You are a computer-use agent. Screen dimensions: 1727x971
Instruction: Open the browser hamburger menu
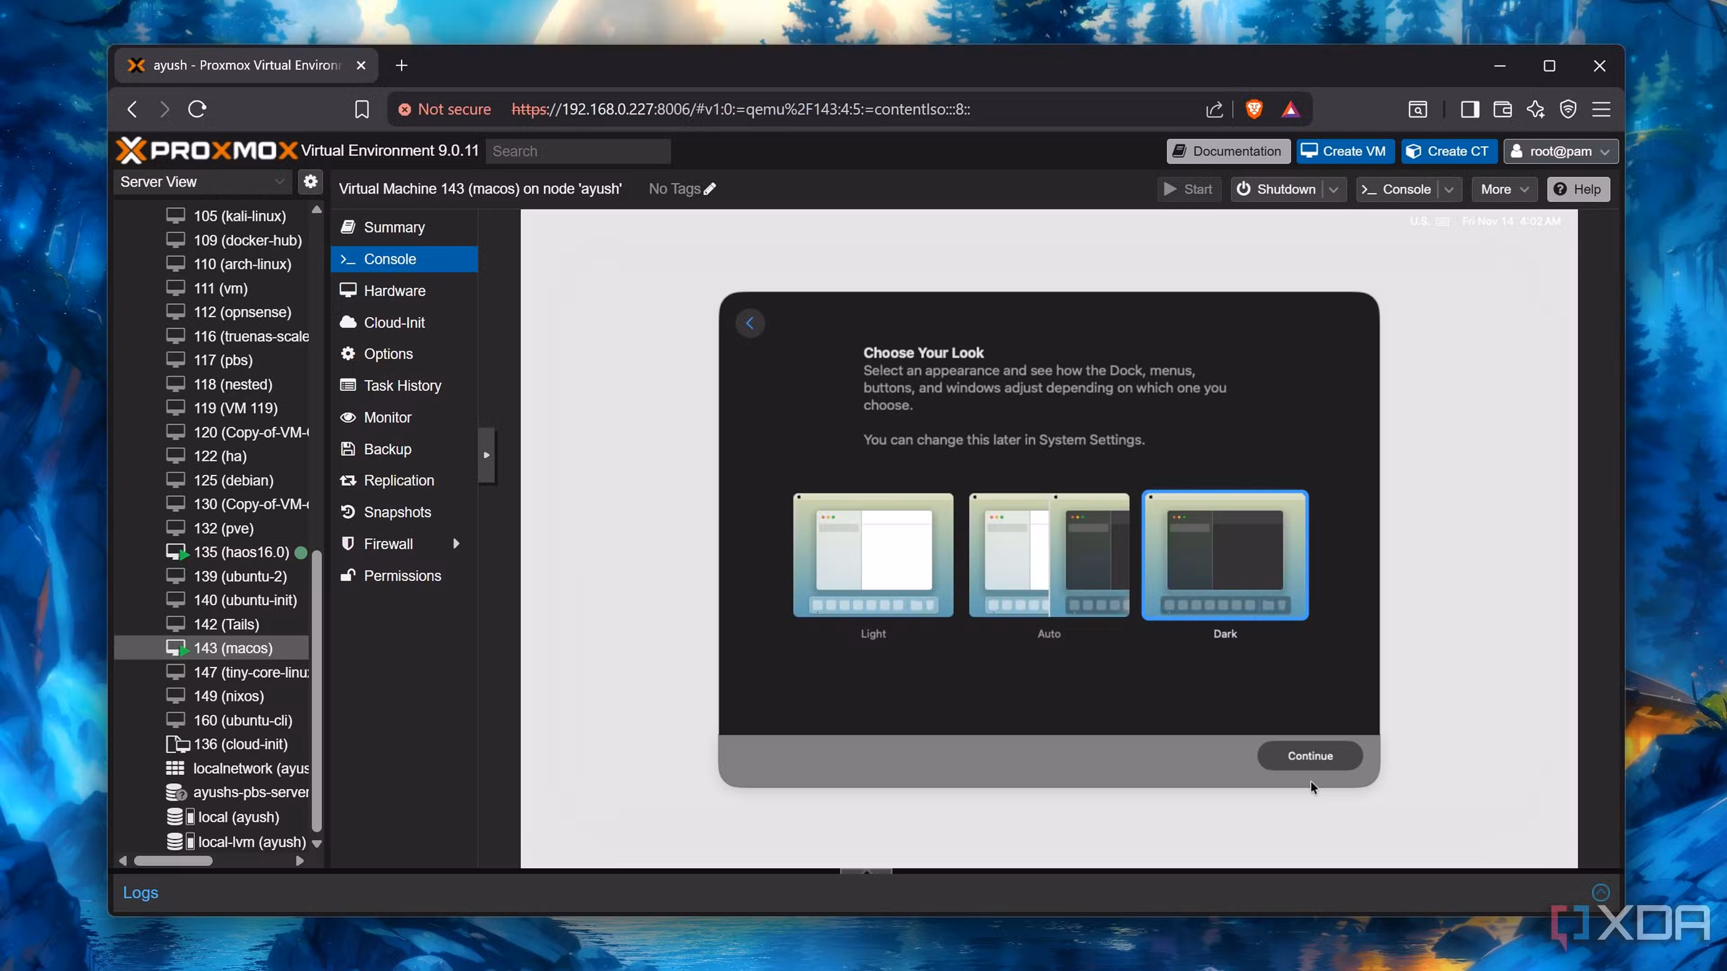click(x=1601, y=109)
